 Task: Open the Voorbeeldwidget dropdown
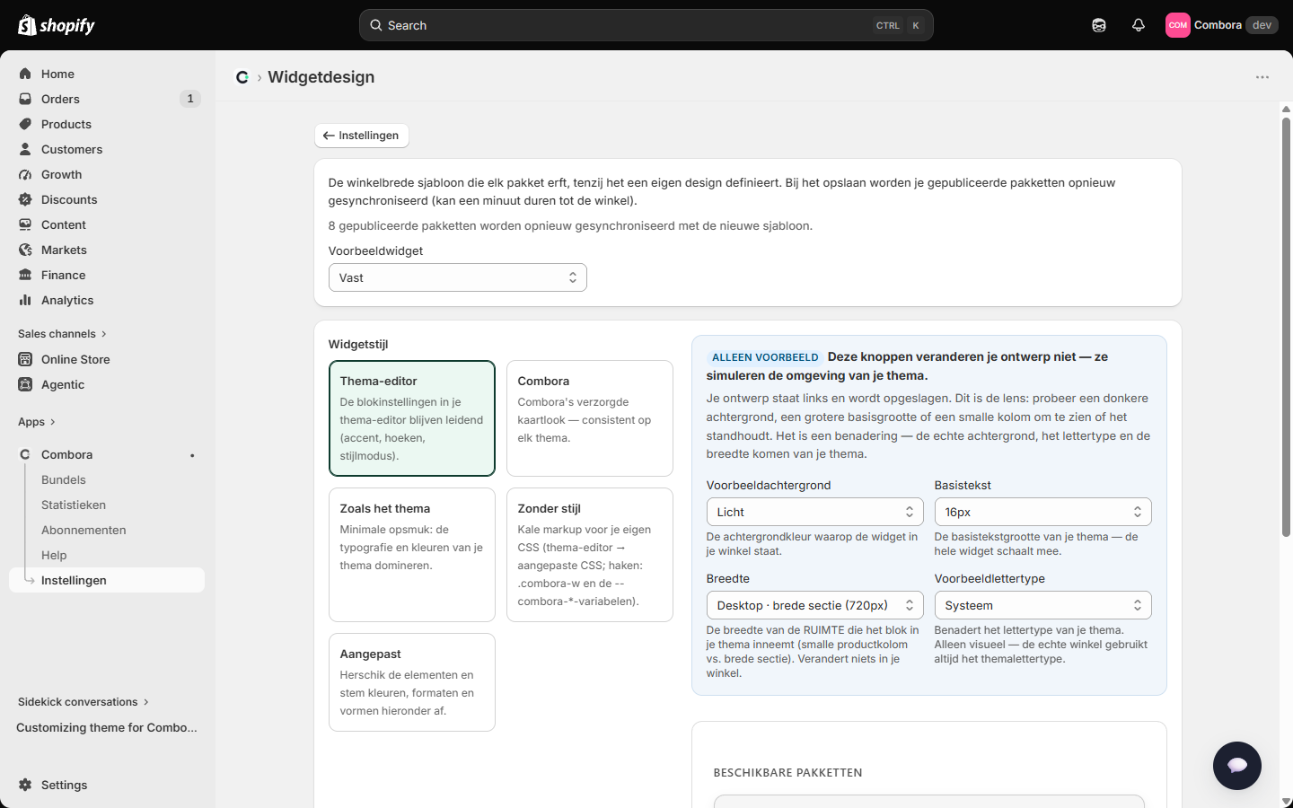[x=458, y=277]
